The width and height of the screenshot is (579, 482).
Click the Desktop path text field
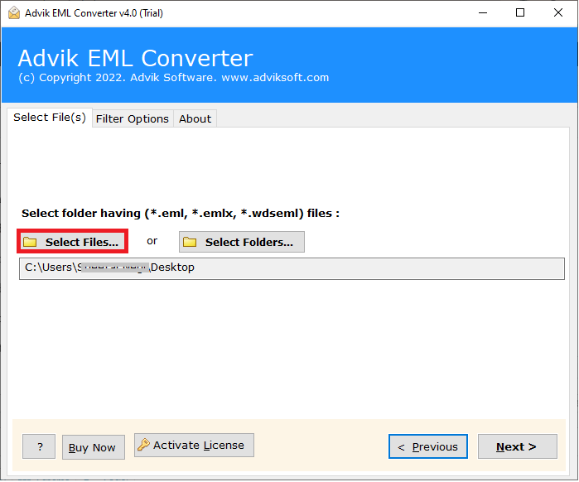[x=331, y=268]
